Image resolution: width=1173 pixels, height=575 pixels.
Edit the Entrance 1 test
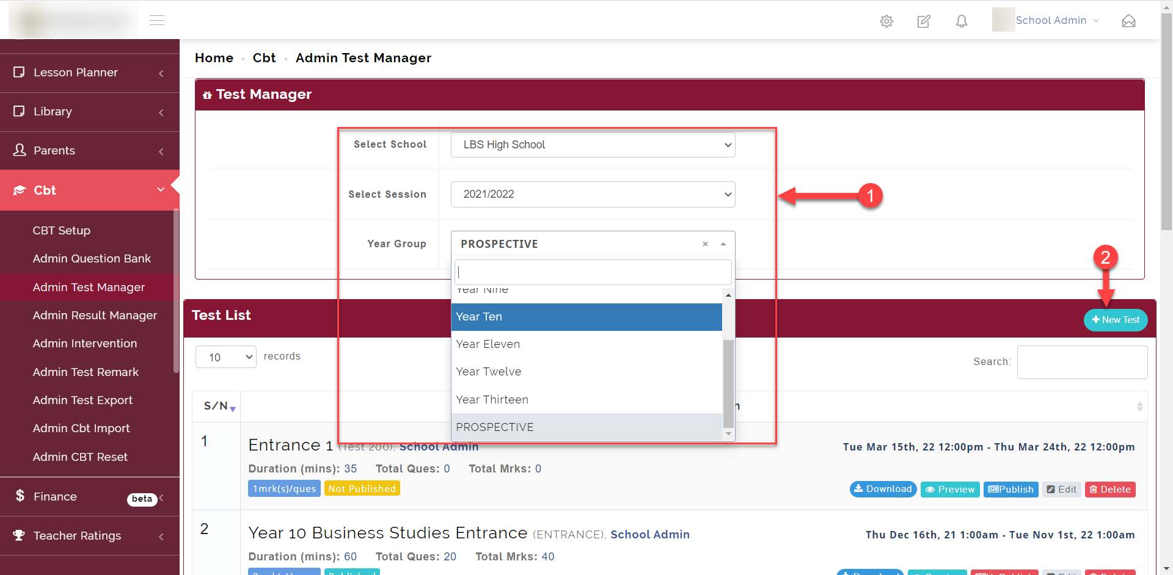pyautogui.click(x=1061, y=490)
